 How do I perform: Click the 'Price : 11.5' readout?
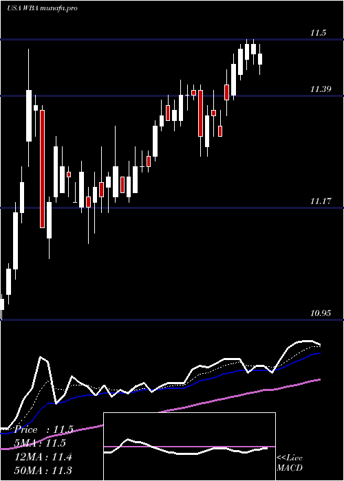click(x=43, y=429)
